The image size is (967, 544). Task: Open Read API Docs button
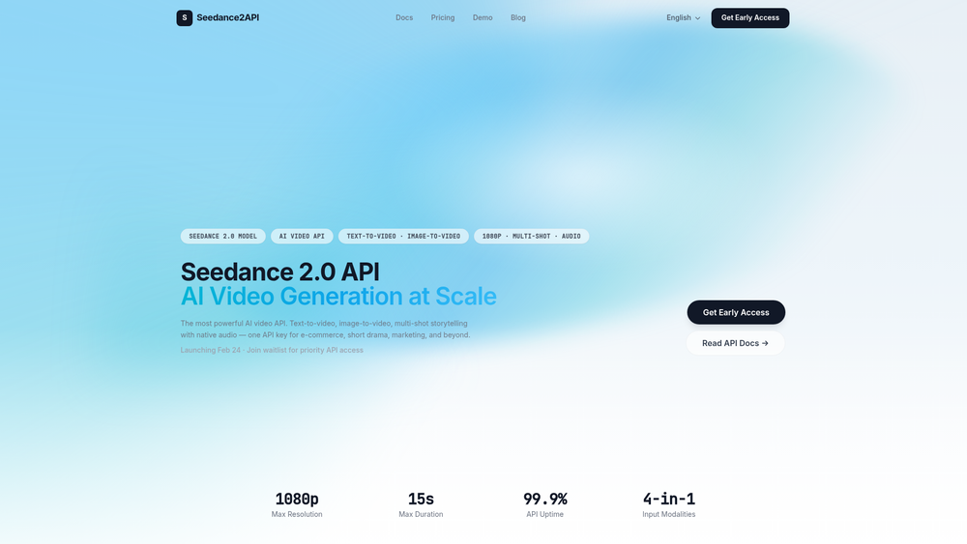735,343
